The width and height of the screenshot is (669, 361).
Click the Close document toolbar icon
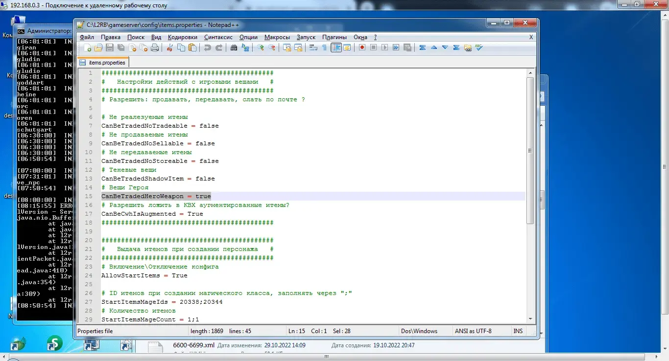point(133,47)
